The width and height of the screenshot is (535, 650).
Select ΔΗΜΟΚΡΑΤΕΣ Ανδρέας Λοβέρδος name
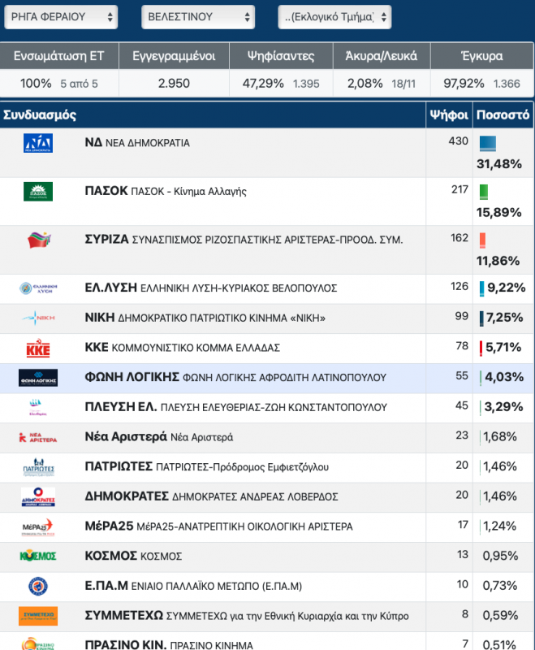(211, 496)
